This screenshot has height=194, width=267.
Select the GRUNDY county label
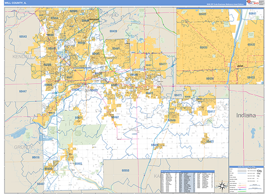pyautogui.click(x=23, y=147)
